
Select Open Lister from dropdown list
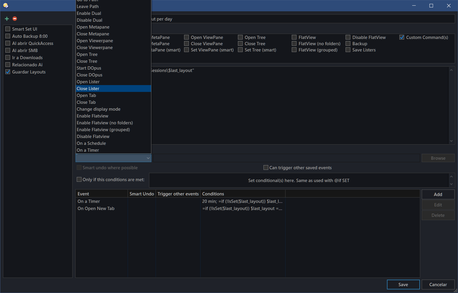click(113, 82)
